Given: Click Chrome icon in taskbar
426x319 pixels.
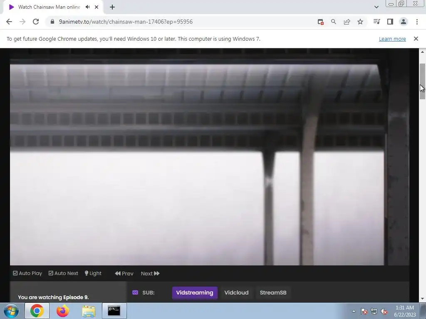Looking at the screenshot, I should click(x=37, y=311).
